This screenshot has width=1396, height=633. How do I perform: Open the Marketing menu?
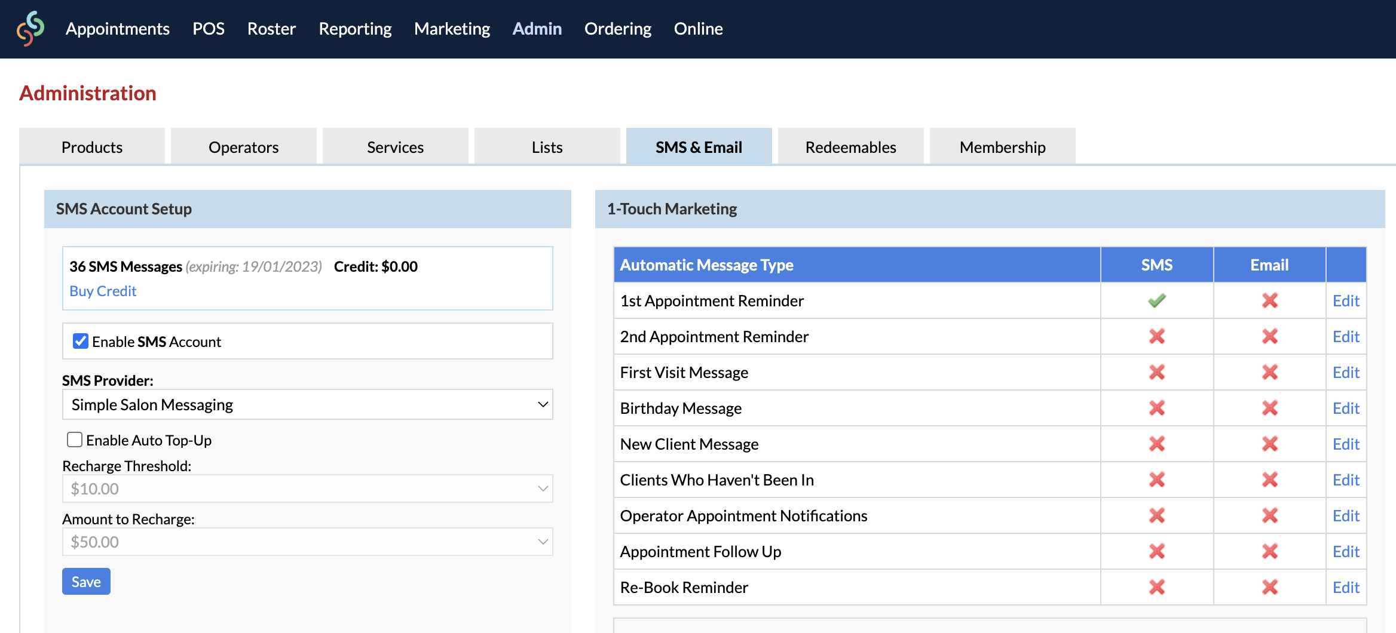[452, 29]
